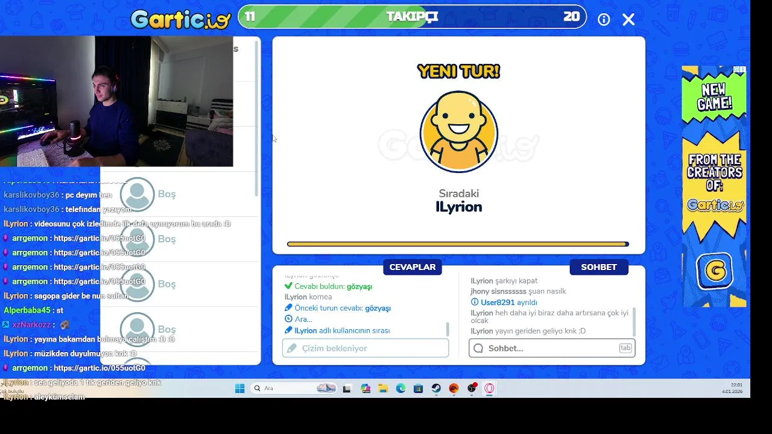Click the yellow G button in the ad
The height and width of the screenshot is (434, 772).
point(715,271)
